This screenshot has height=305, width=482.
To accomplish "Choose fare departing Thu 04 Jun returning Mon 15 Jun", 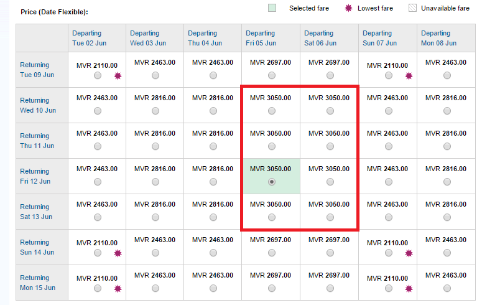I will [213, 288].
